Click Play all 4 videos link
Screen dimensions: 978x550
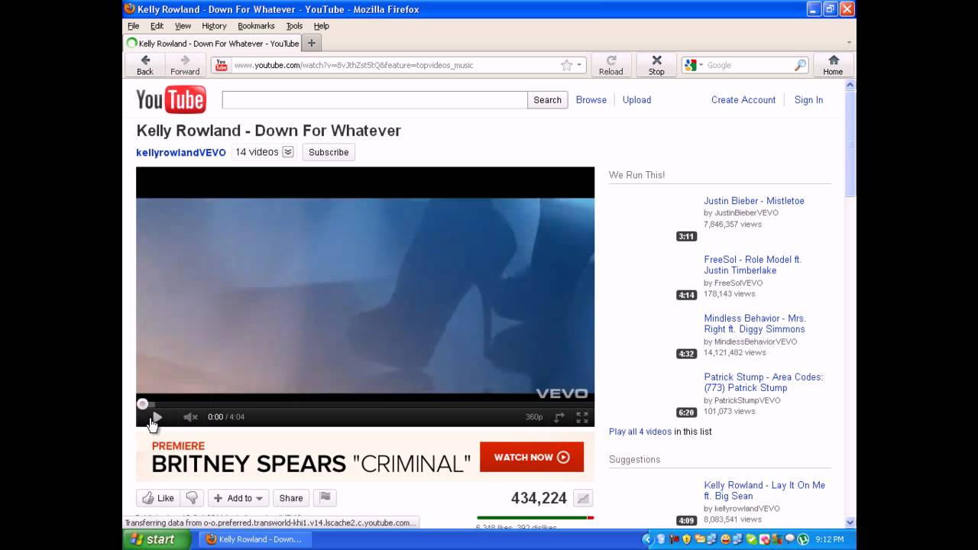tap(640, 432)
